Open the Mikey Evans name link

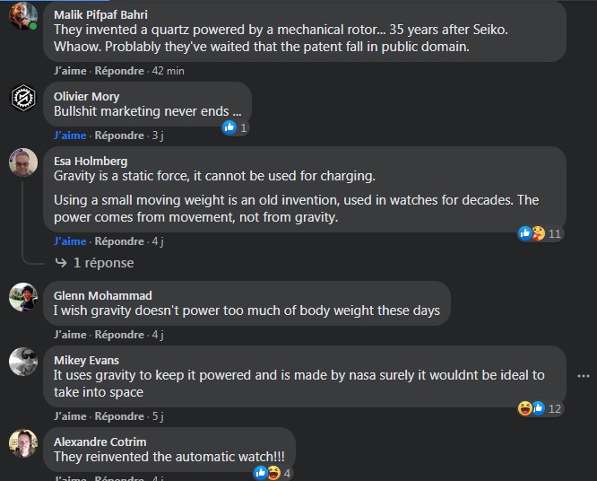pyautogui.click(x=86, y=360)
